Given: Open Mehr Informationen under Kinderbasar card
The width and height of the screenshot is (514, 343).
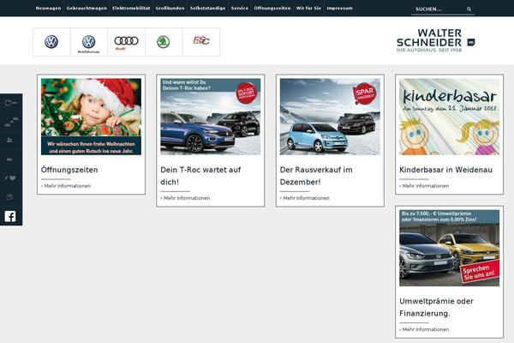Looking at the screenshot, I should (424, 186).
